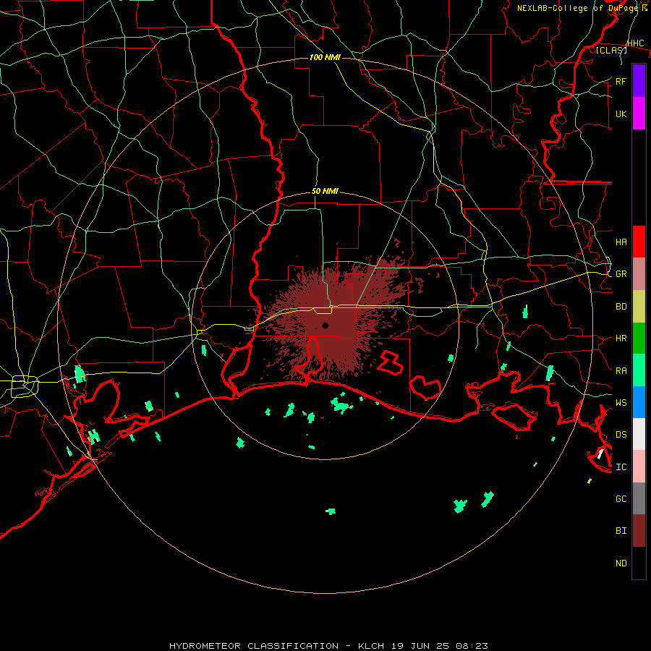Select the BD legend label
This screenshot has width=651, height=651.
point(621,307)
